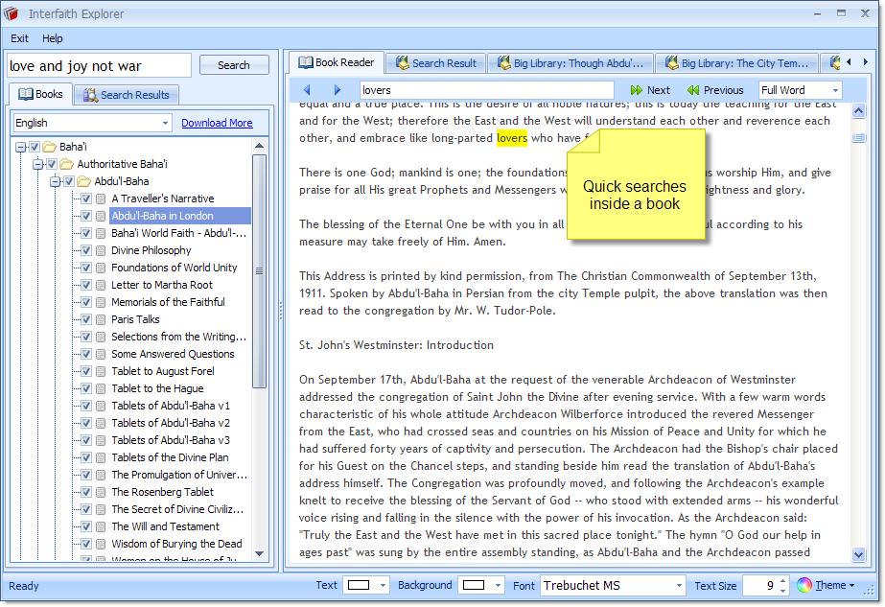This screenshot has width=885, height=607.
Task: Open the English language dropdown
Action: pos(165,123)
